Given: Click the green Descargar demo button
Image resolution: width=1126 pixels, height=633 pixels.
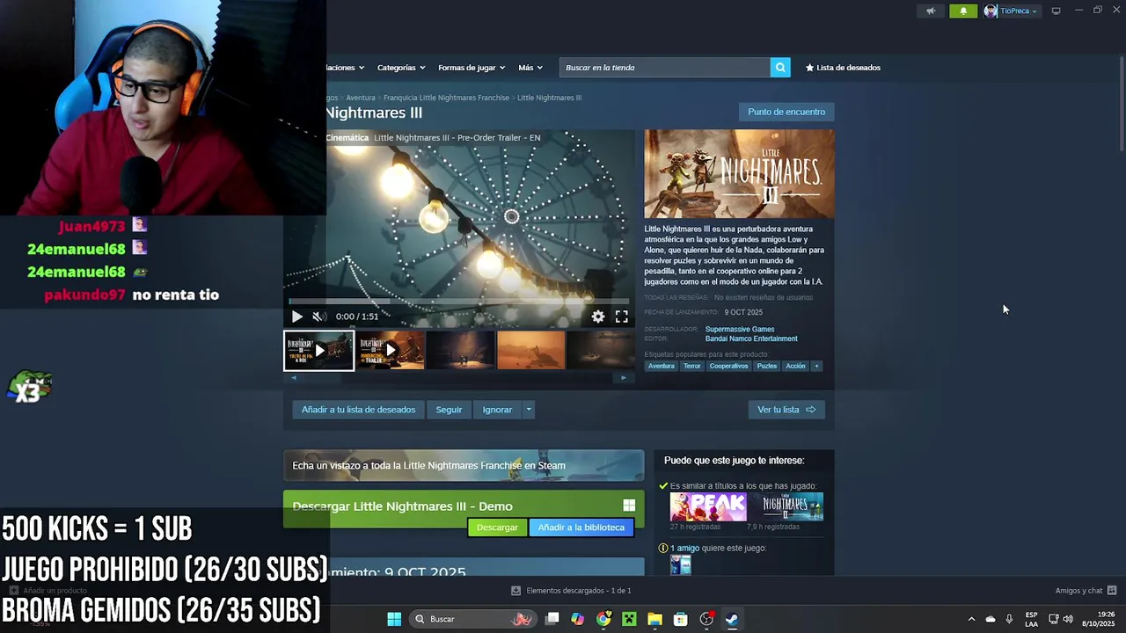Looking at the screenshot, I should [497, 527].
